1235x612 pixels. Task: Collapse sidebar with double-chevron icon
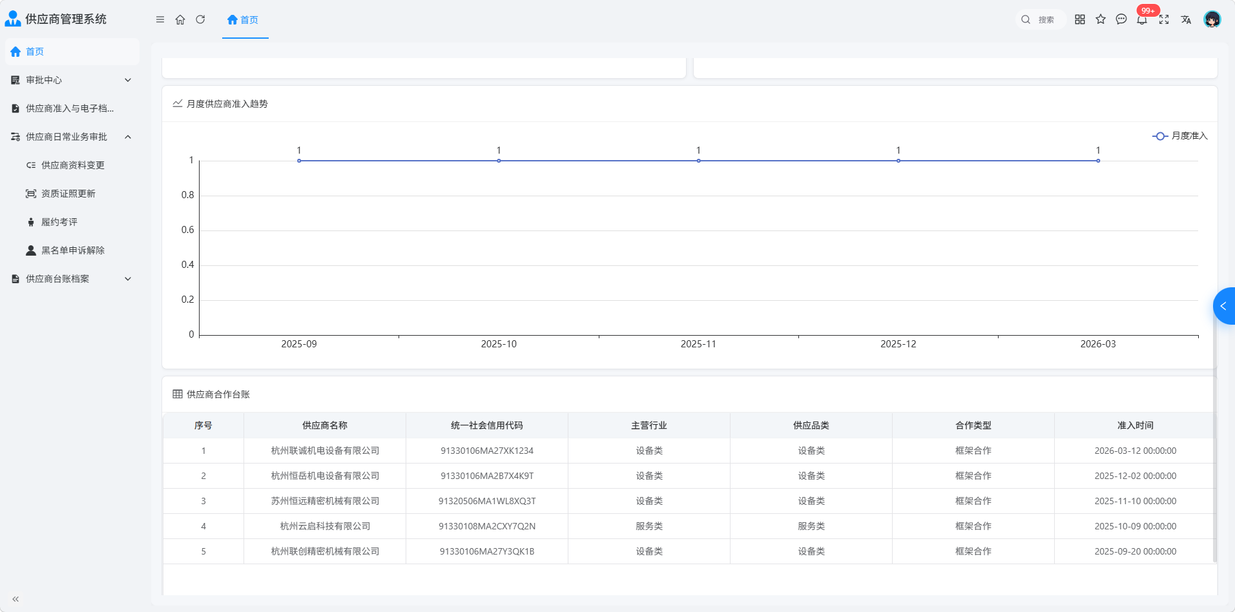pos(16,599)
